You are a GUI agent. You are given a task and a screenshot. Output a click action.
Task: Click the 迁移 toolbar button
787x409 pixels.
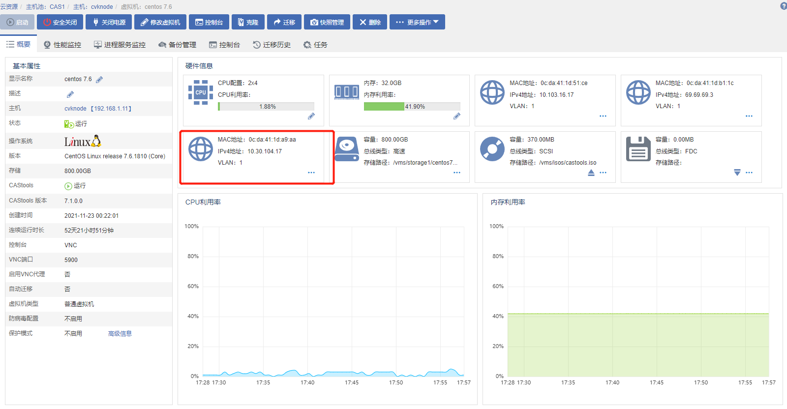click(284, 22)
